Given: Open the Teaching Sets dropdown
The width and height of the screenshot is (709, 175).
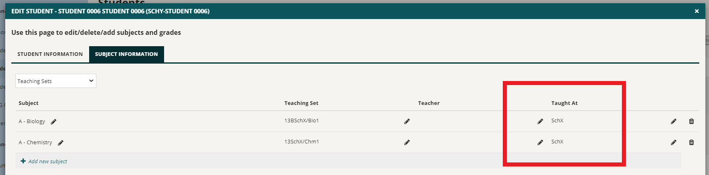Looking at the screenshot, I should point(56,81).
